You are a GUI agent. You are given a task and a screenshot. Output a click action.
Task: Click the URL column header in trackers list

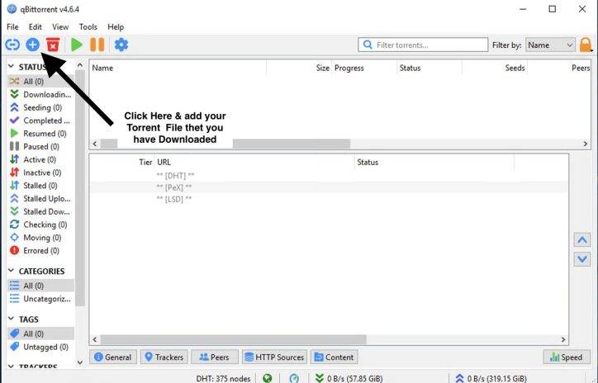coord(254,162)
